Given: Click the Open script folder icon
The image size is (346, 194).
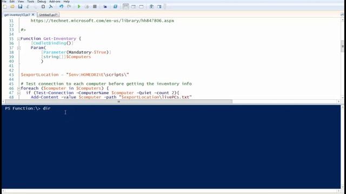Looking at the screenshot, I should click(x=12, y=6).
